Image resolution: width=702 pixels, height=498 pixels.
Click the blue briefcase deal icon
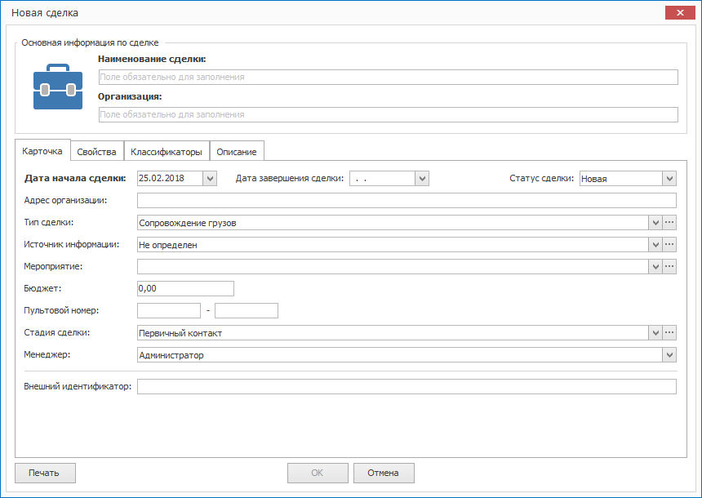click(x=58, y=87)
